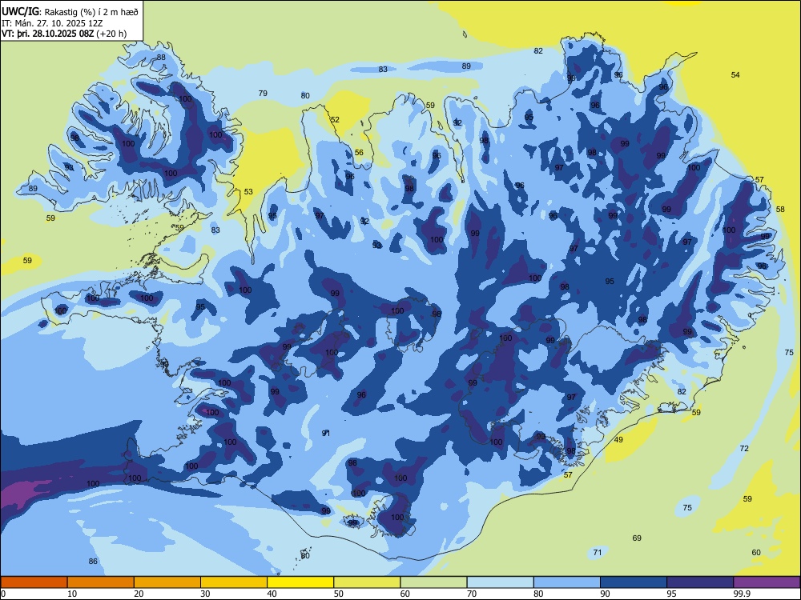
Task: Select legend tick label '20'
Action: [139, 594]
